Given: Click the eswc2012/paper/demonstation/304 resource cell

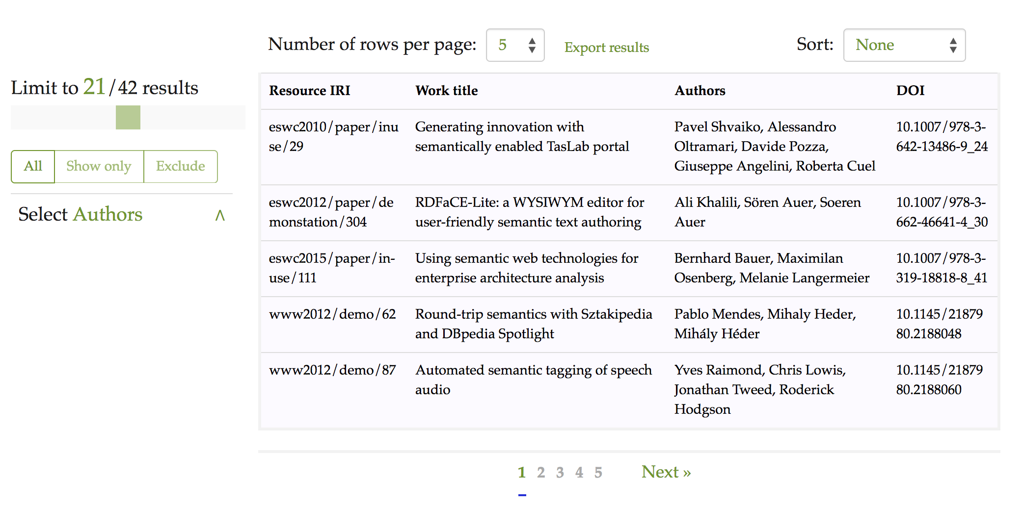Looking at the screenshot, I should tap(331, 212).
